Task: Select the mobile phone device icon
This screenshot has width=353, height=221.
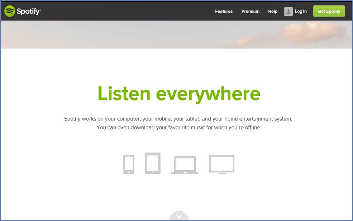Action: (x=128, y=163)
